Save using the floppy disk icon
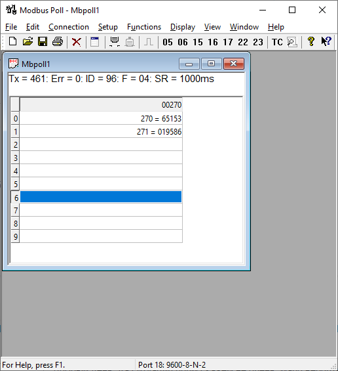The image size is (338, 371). pos(43,42)
